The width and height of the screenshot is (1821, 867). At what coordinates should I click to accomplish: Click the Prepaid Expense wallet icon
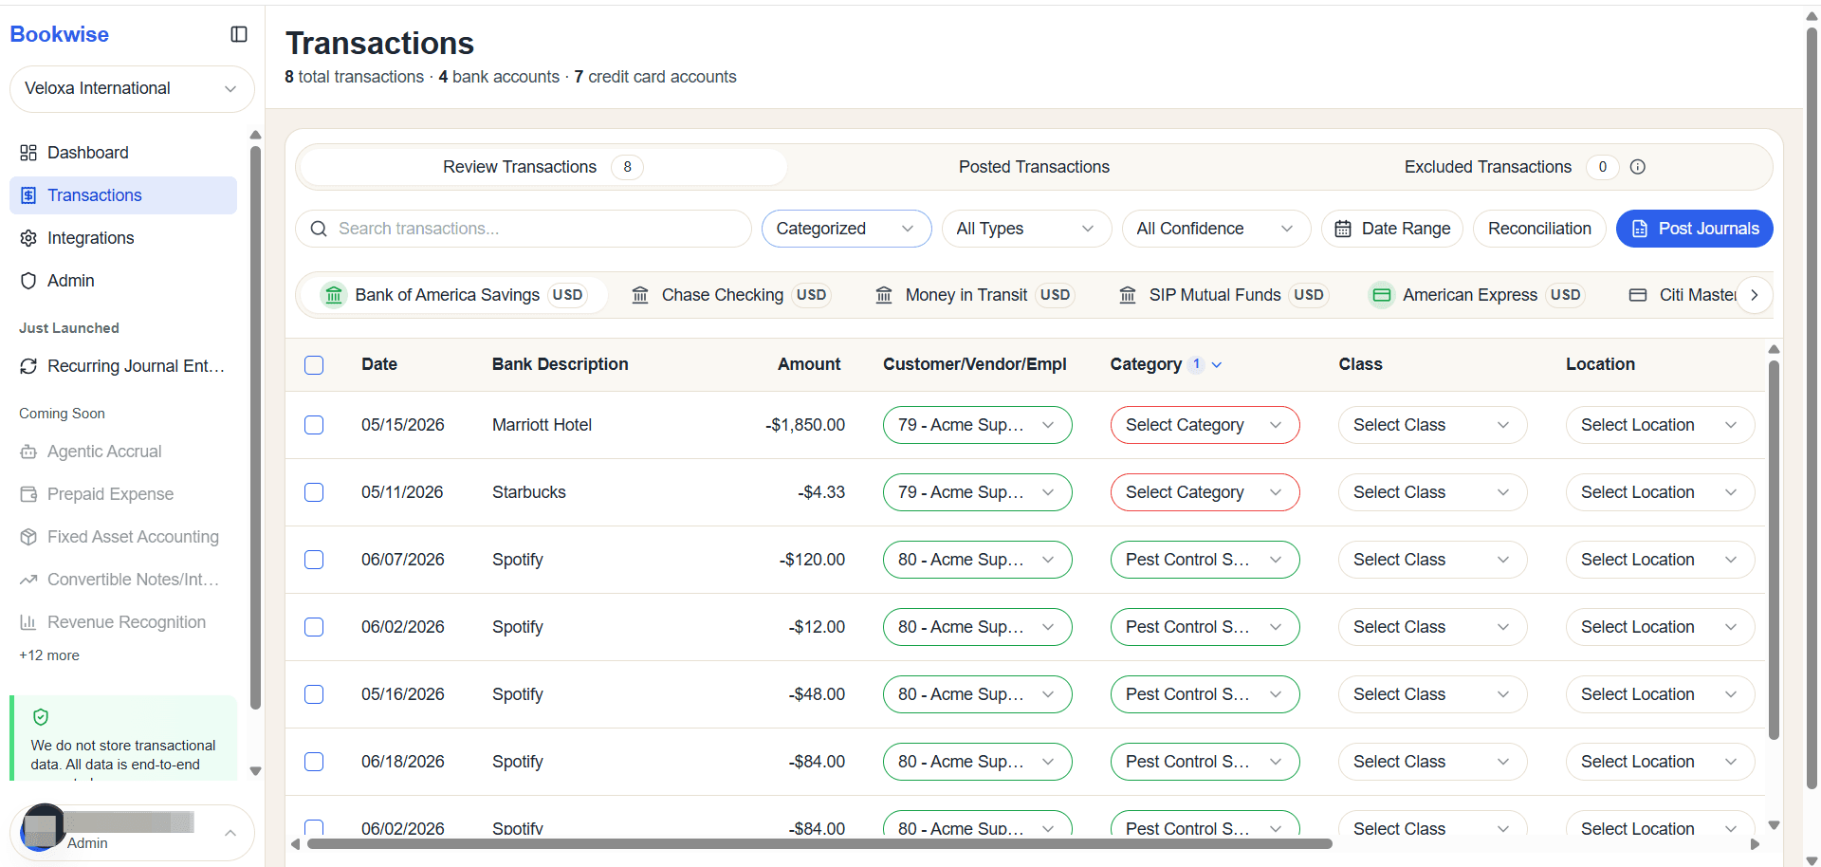pos(28,494)
